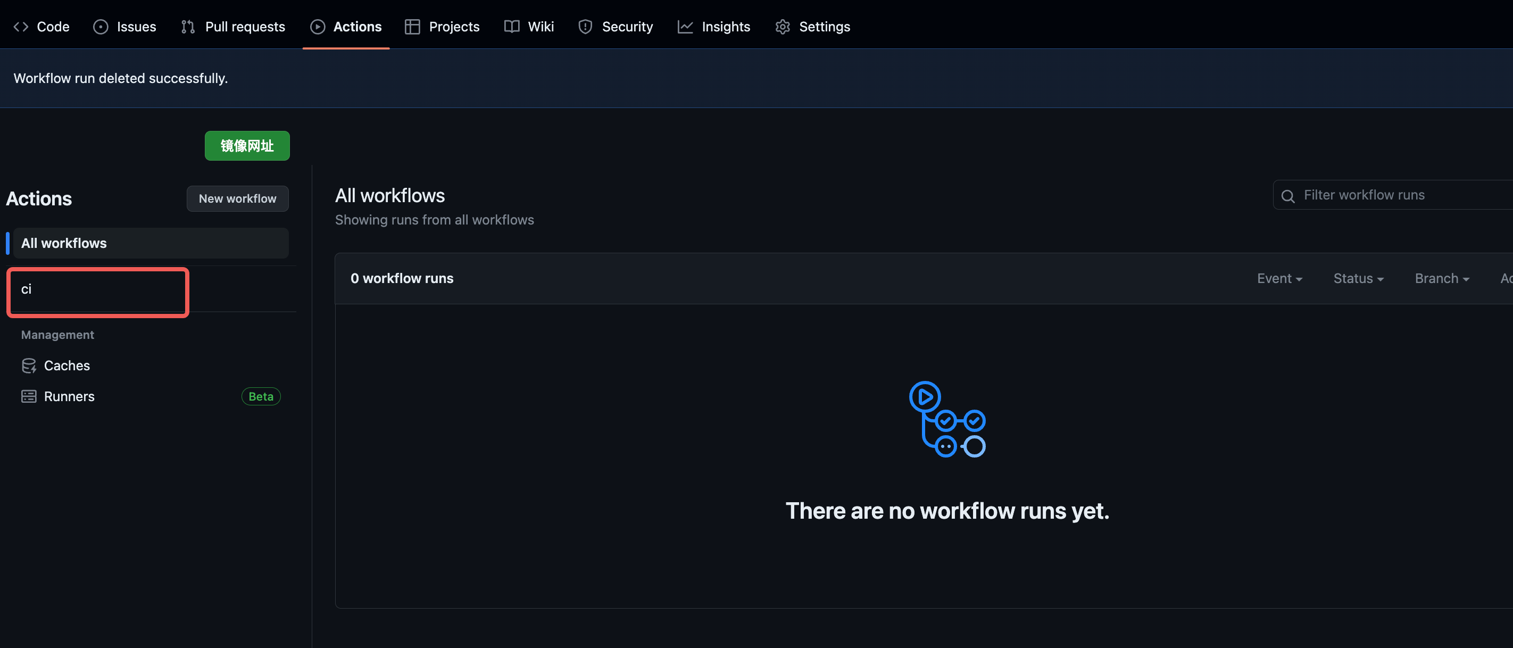Viewport: 1513px width, 648px height.
Task: Expand the Status filter dropdown
Action: pyautogui.click(x=1358, y=278)
